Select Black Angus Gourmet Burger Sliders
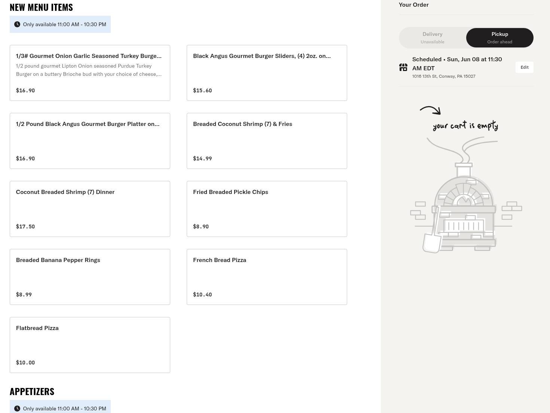Image resolution: width=550 pixels, height=413 pixels. (x=267, y=73)
